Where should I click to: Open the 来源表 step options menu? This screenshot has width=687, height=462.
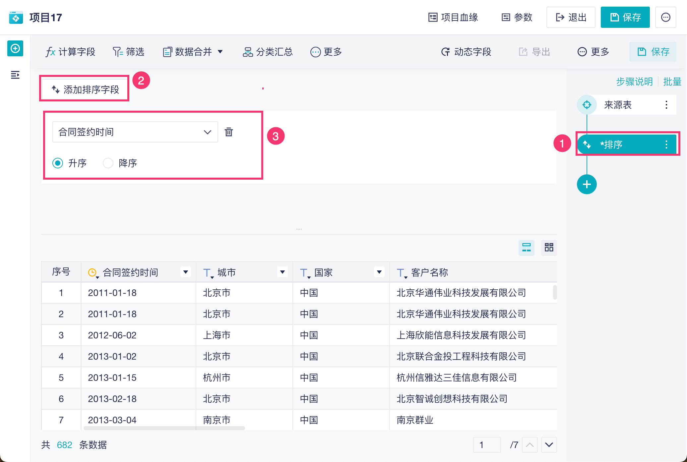coord(666,105)
